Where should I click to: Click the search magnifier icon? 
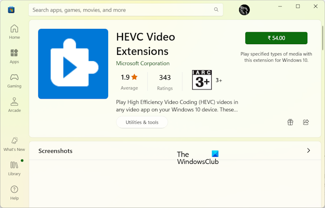(x=216, y=10)
